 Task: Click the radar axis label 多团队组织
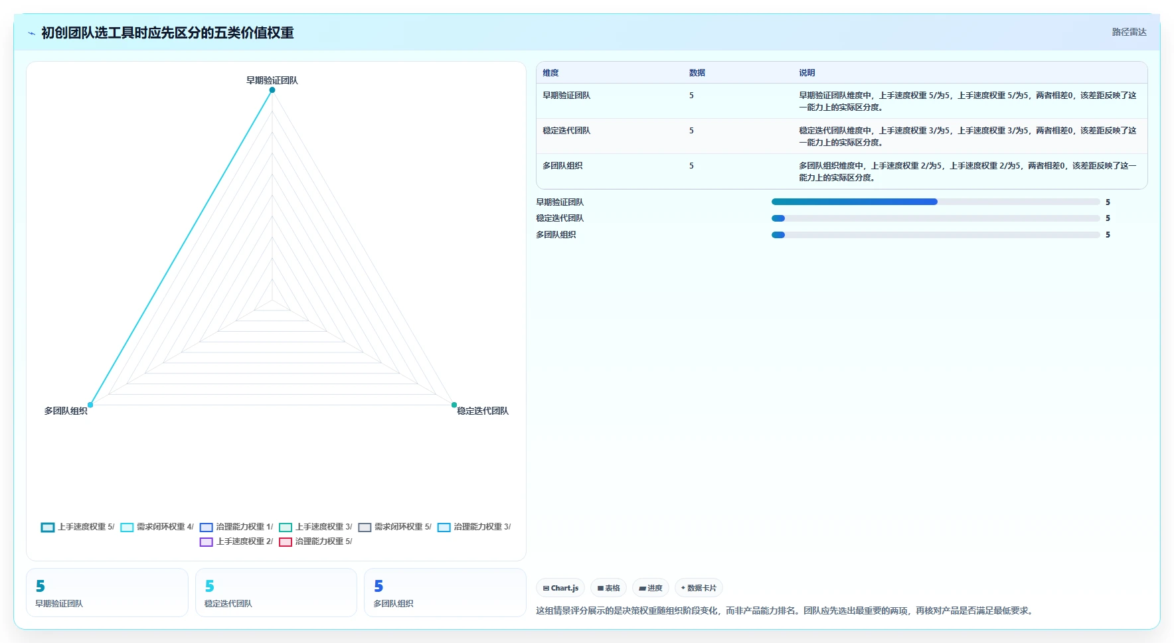[66, 411]
